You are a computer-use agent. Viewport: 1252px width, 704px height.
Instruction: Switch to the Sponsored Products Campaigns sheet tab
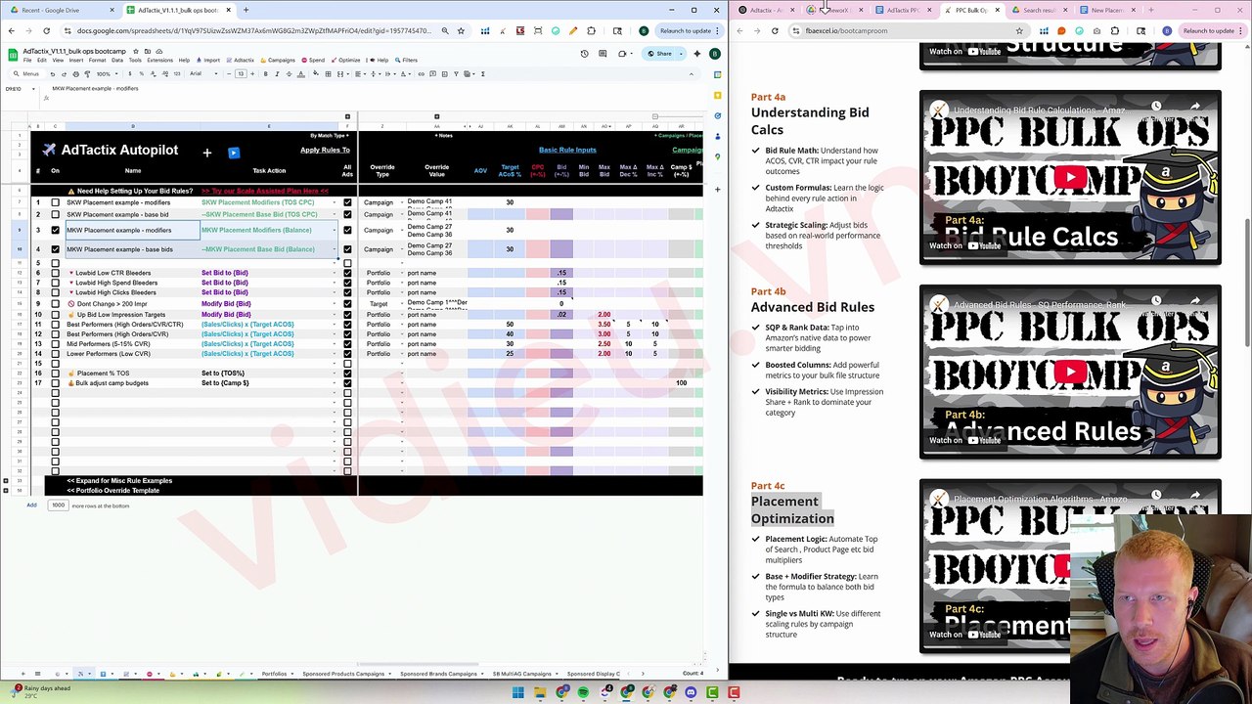pyautogui.click(x=343, y=674)
